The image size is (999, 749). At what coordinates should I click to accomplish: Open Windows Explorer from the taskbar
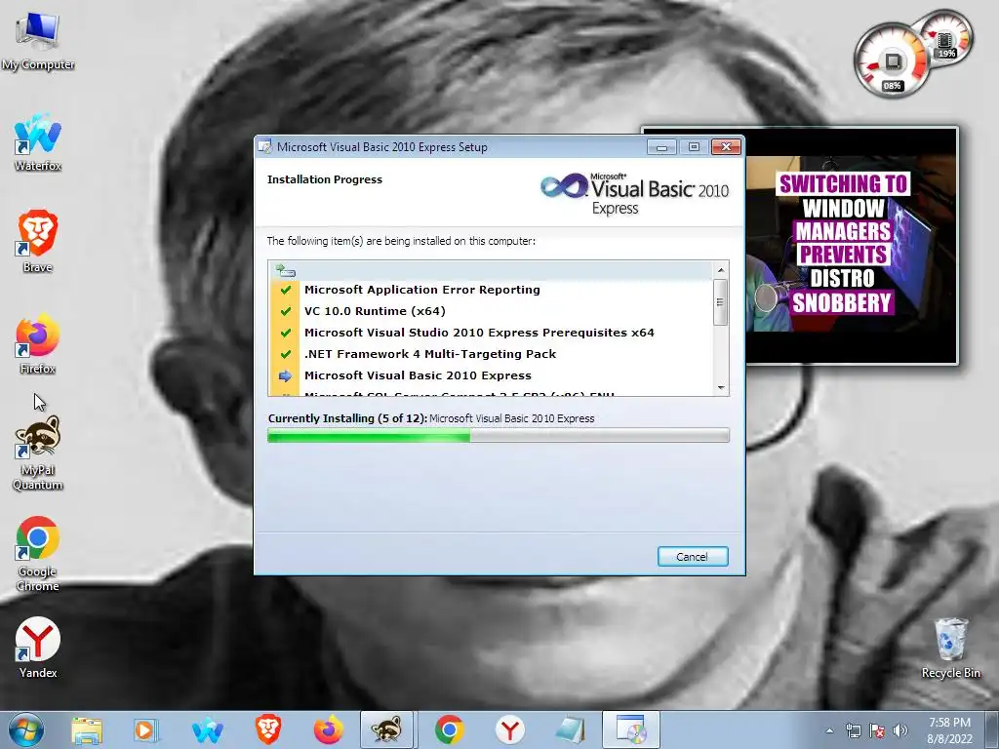tap(87, 730)
